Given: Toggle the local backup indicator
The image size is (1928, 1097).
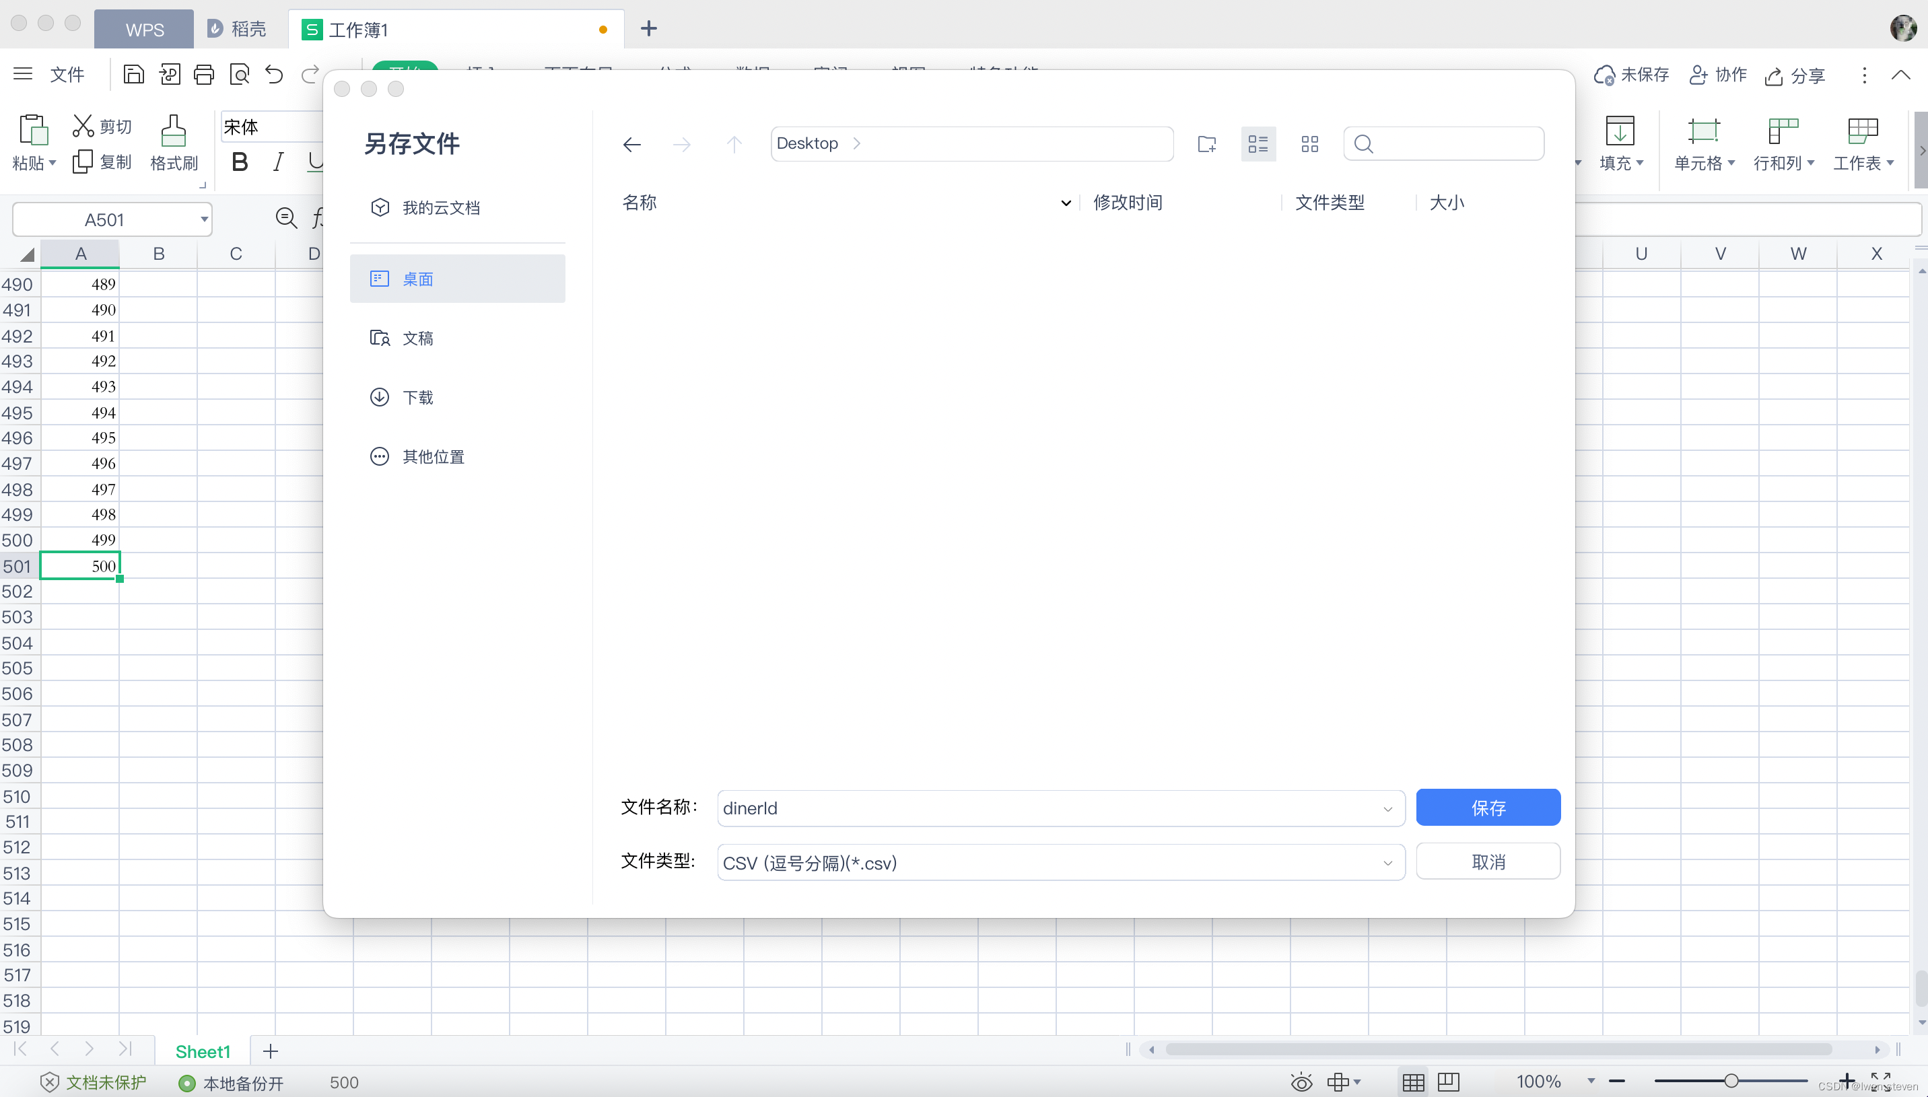Looking at the screenshot, I should (232, 1082).
